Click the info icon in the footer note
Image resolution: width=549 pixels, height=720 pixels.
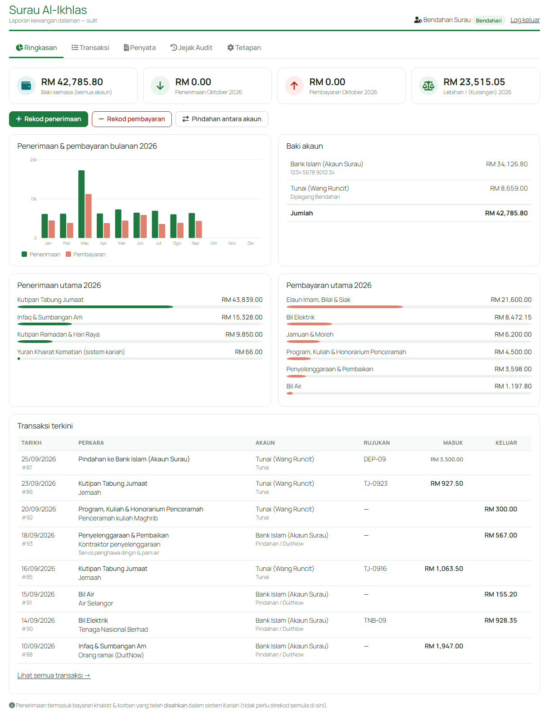[x=12, y=705]
